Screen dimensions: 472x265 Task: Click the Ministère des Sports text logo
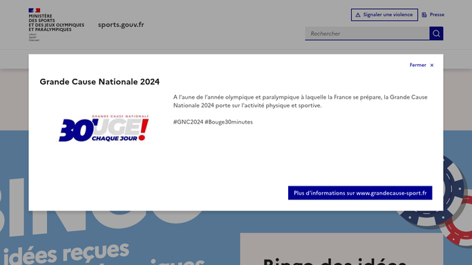[56, 23]
